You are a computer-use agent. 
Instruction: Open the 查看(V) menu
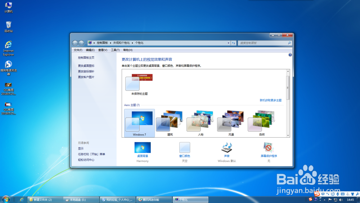coord(103,50)
